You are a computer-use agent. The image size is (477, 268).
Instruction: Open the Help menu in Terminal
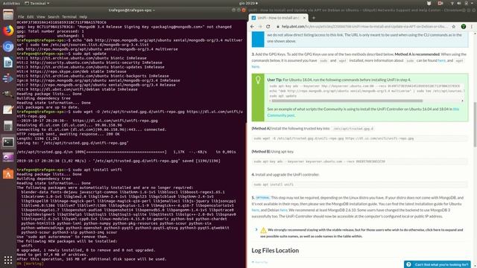tap(83, 16)
